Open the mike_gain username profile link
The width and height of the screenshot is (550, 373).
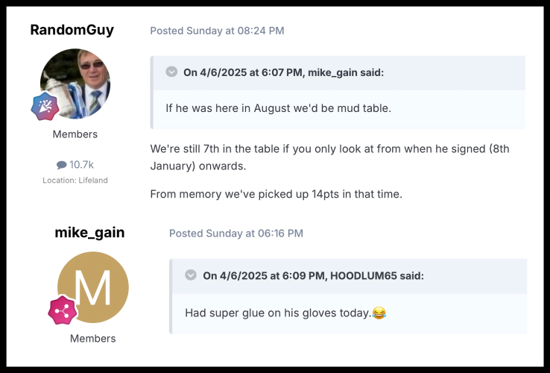pyautogui.click(x=89, y=233)
